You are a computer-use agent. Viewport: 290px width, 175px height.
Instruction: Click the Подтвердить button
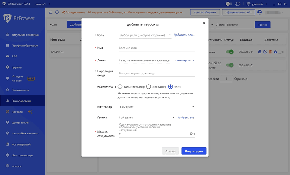tap(194, 151)
